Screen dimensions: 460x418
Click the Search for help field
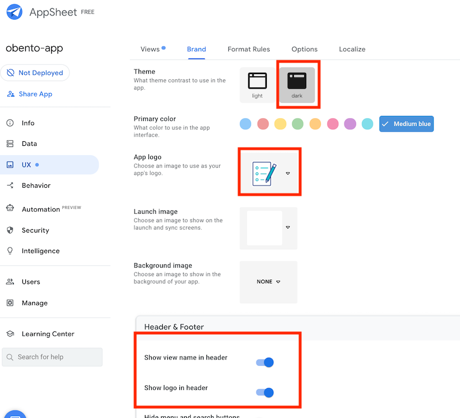[52, 357]
